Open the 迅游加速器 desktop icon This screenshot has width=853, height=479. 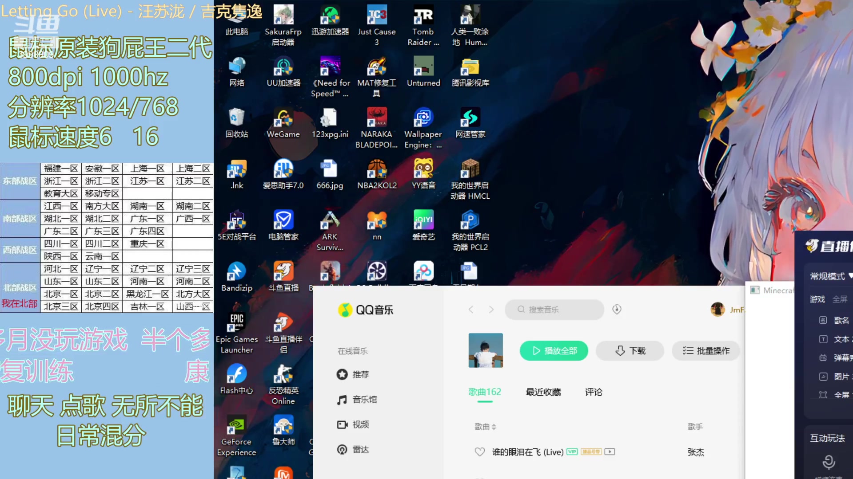pos(330,20)
